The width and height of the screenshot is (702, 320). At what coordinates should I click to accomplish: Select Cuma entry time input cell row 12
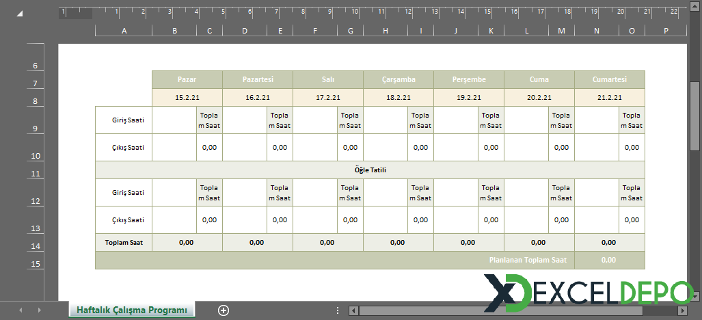pyautogui.click(x=526, y=192)
